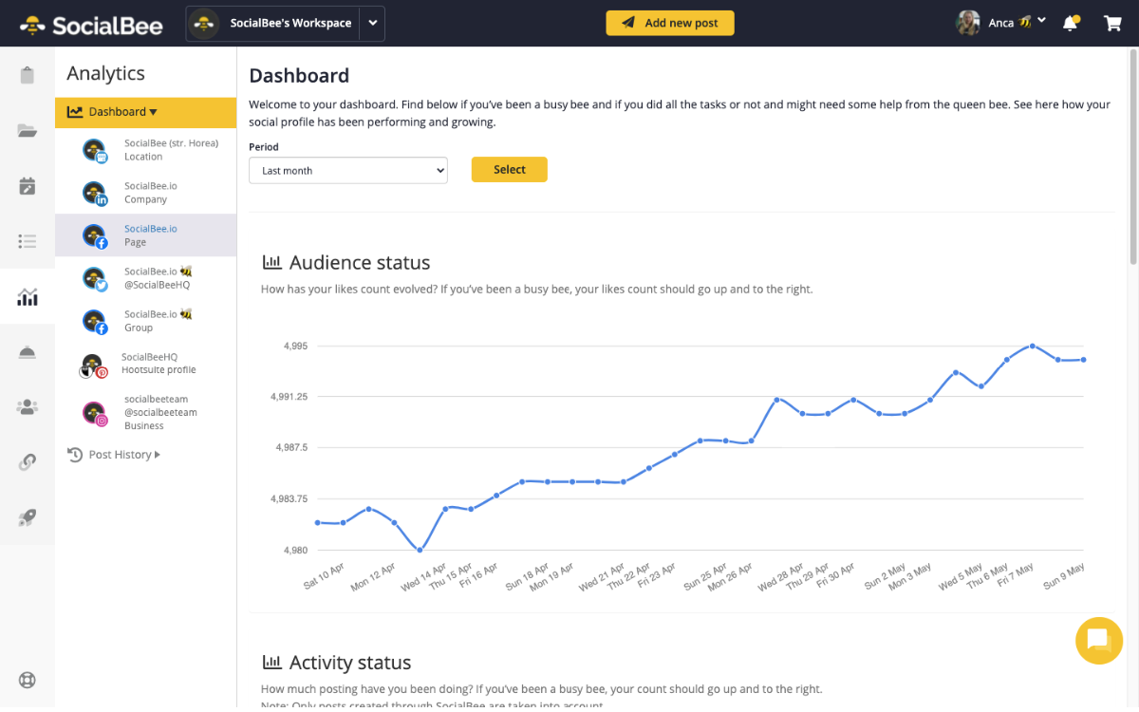Select the analytics chart icon in the left rail
The width and height of the screenshot is (1139, 712).
[28, 297]
